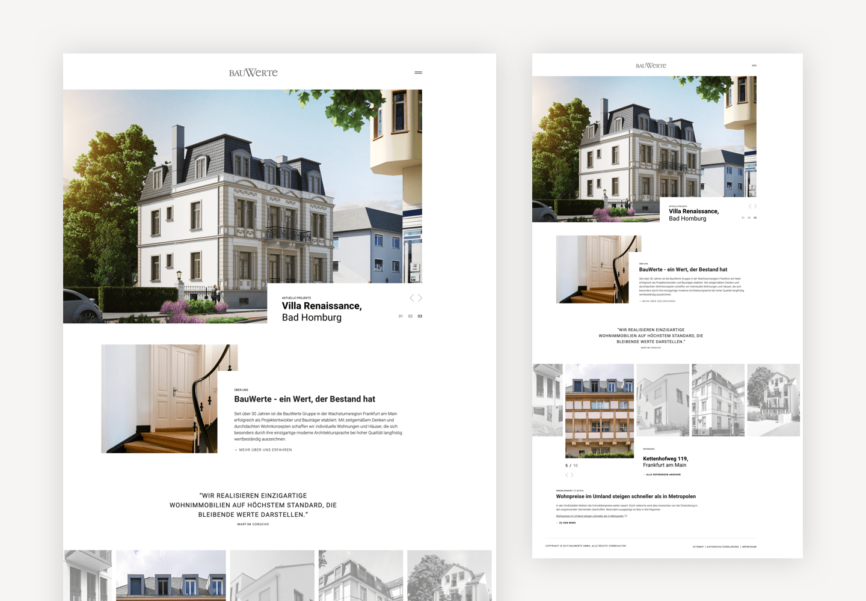
Task: Click 'Martim Corucho' name on left page
Action: tap(253, 524)
